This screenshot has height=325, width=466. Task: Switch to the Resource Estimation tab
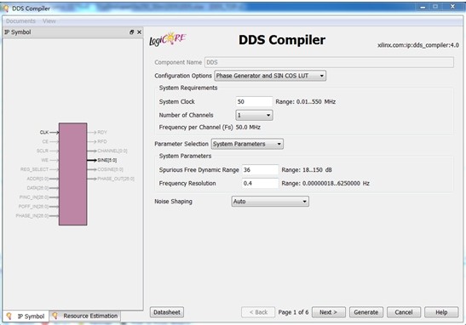(x=85, y=316)
